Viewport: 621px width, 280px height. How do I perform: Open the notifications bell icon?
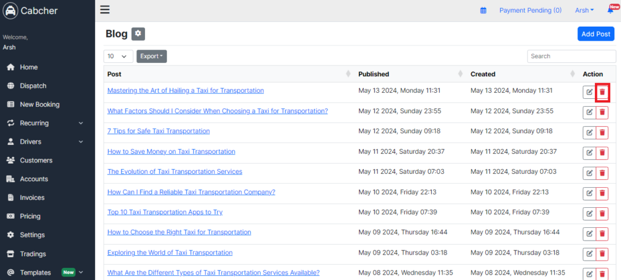coord(610,11)
